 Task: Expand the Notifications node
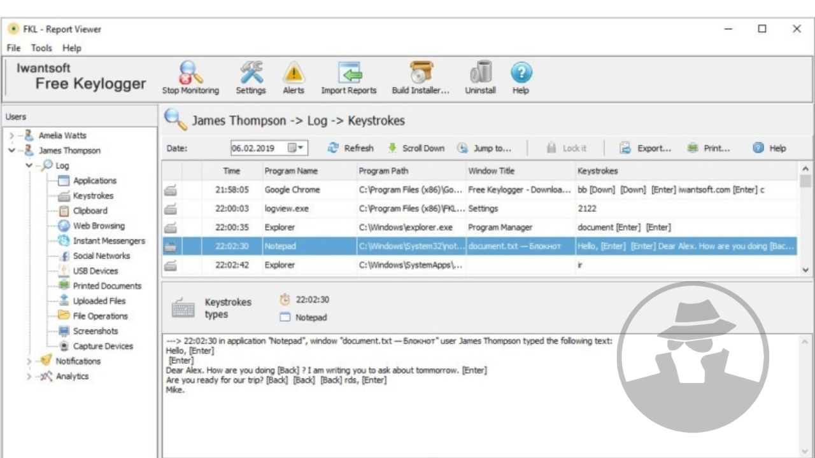click(x=29, y=361)
